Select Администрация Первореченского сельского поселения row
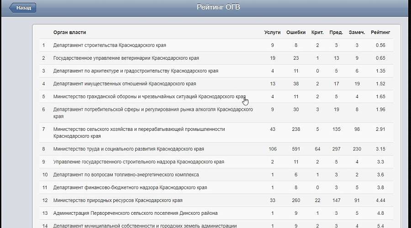 point(216,213)
